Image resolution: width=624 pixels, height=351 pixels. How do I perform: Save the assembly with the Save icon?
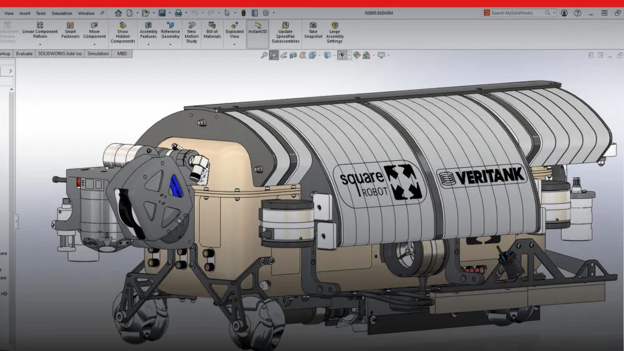162,13
